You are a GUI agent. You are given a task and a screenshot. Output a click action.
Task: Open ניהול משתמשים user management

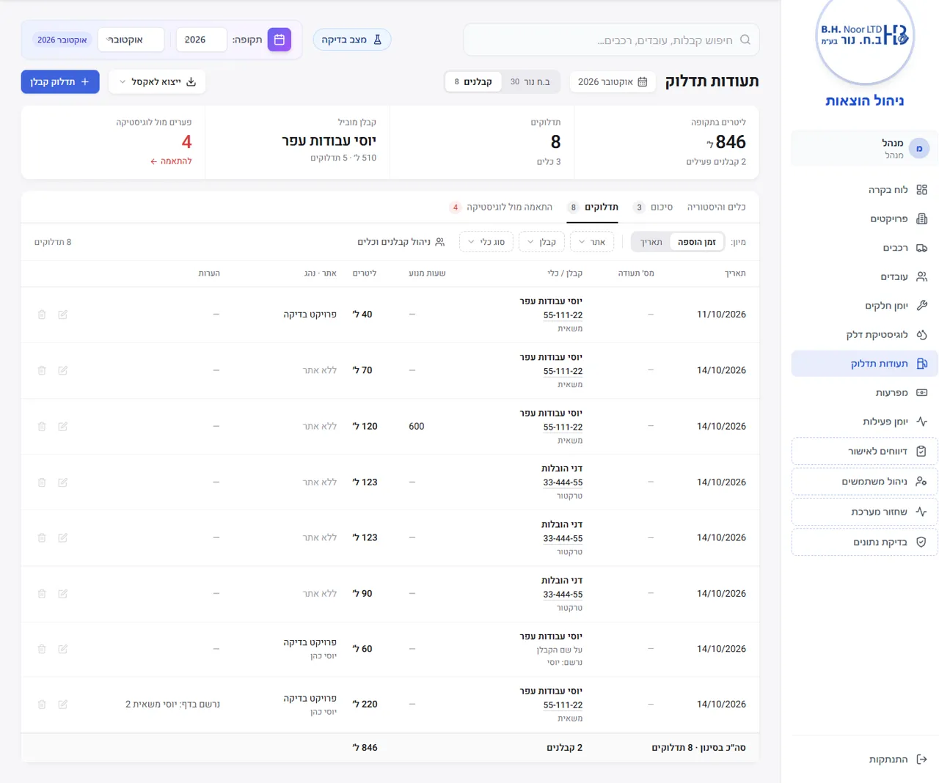pos(864,482)
